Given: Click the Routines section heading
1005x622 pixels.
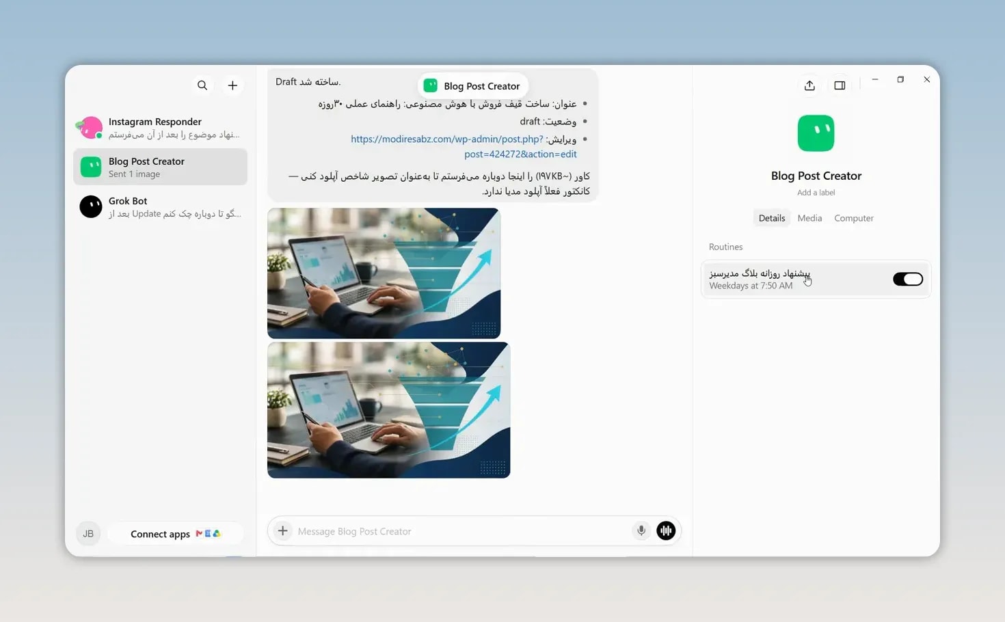Looking at the screenshot, I should click(x=725, y=247).
